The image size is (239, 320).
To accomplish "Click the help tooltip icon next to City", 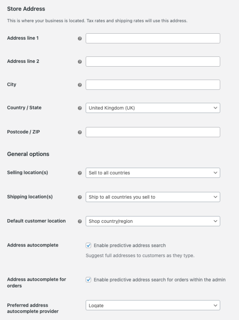I will click(80, 85).
